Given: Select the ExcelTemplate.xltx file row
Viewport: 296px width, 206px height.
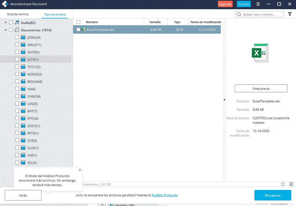Looking at the screenshot, I should point(147,29).
